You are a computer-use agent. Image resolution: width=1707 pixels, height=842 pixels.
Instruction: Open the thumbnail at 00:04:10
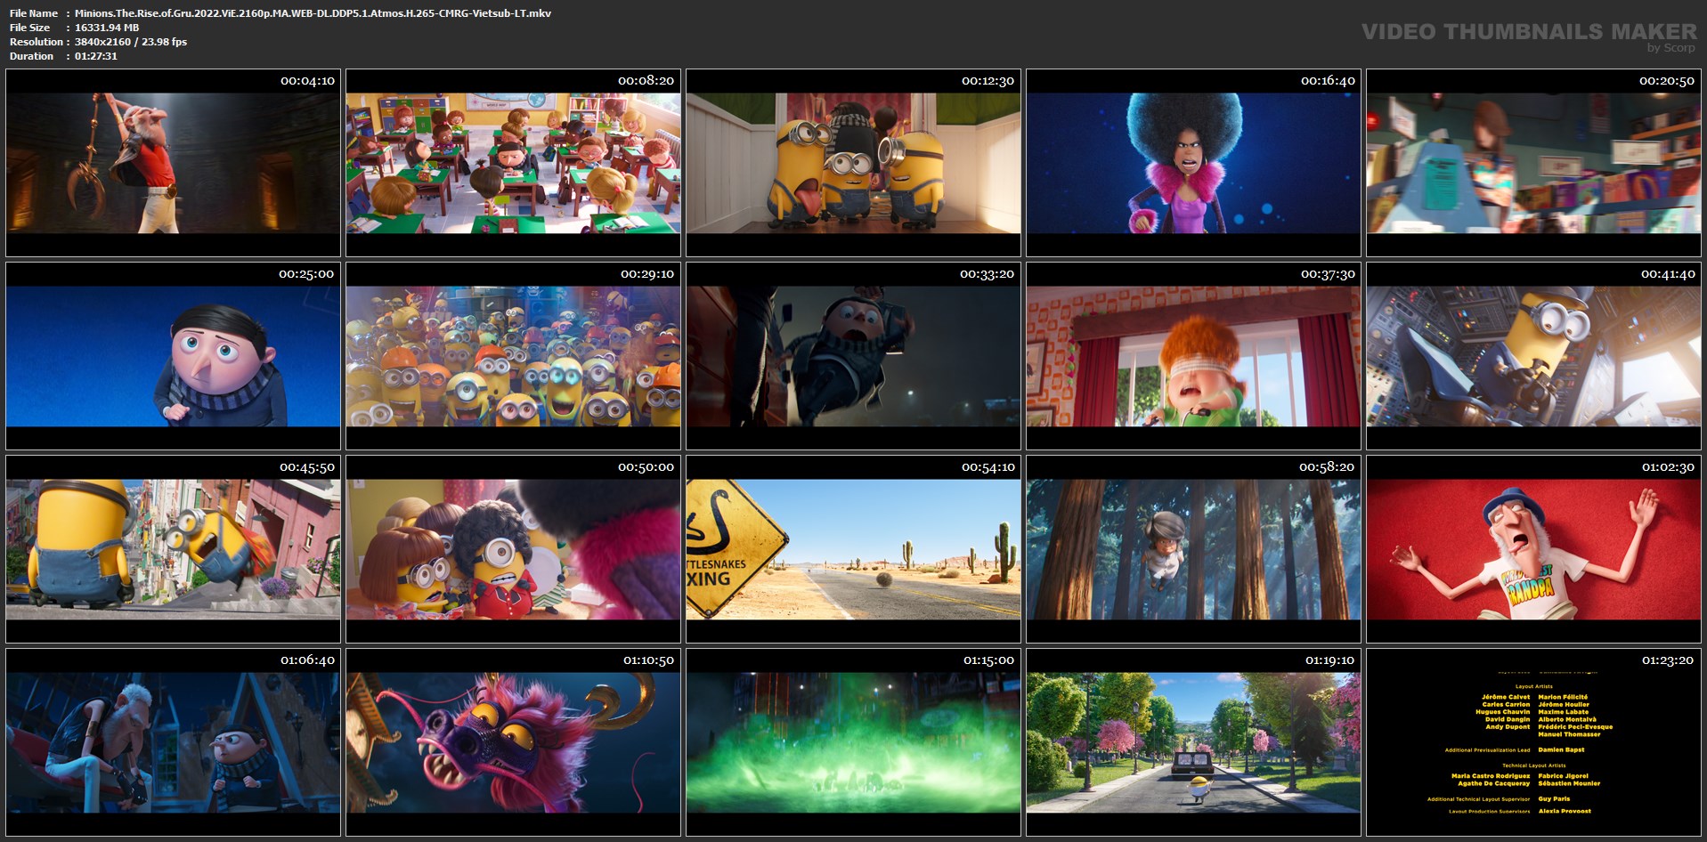[173, 163]
